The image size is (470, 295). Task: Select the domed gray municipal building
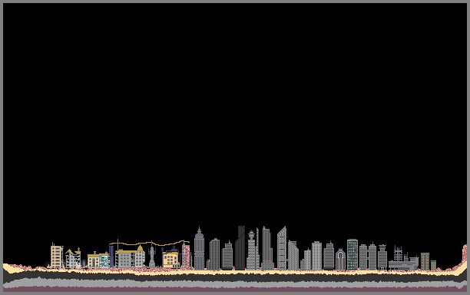[x=130, y=257]
